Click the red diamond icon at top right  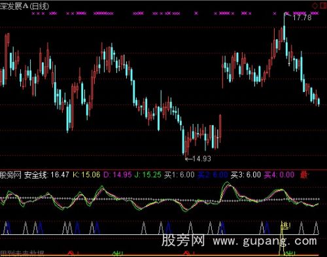coord(315,6)
